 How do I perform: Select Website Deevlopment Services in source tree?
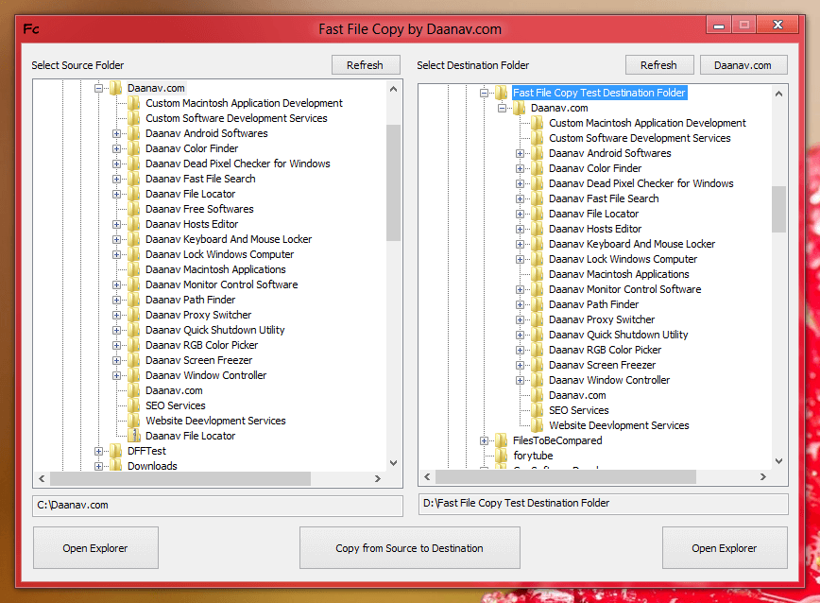(215, 421)
